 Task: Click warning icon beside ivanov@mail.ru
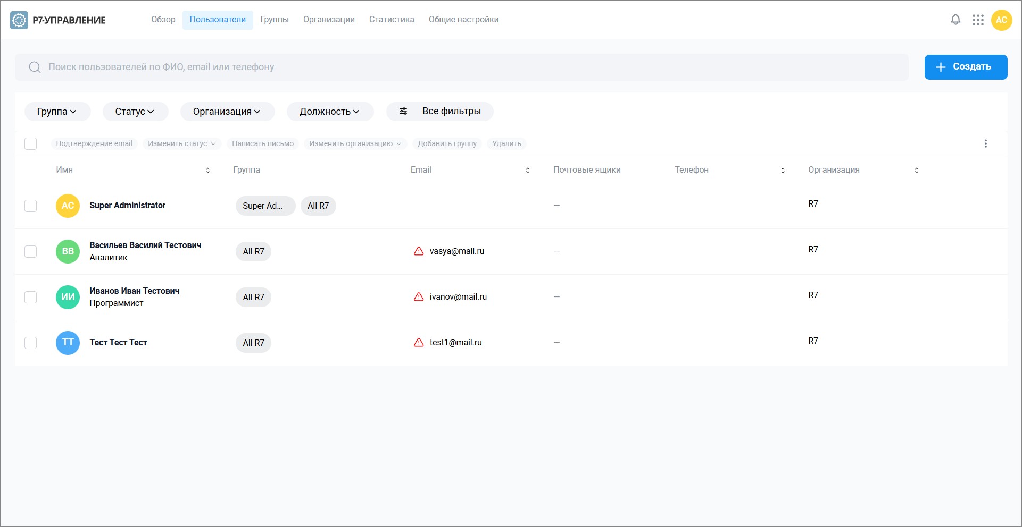[x=419, y=297]
